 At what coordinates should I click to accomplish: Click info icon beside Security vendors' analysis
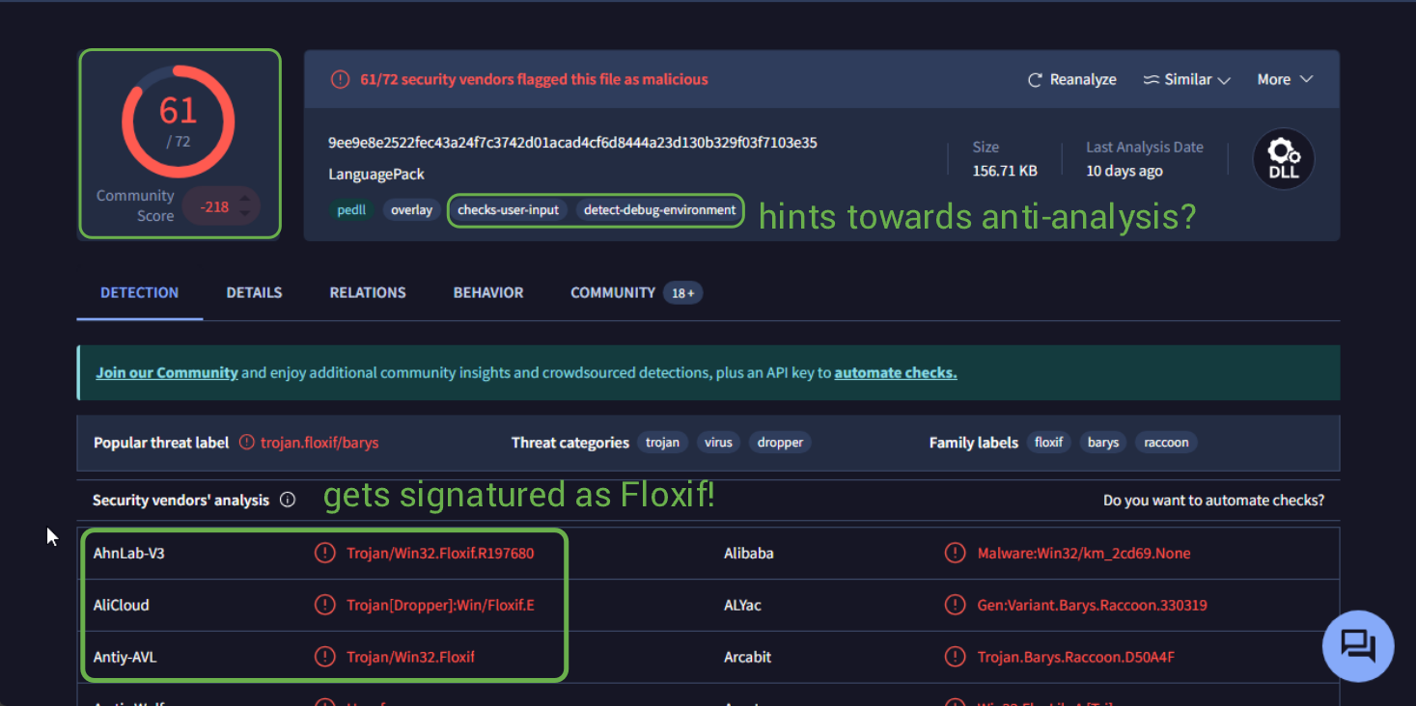287,500
